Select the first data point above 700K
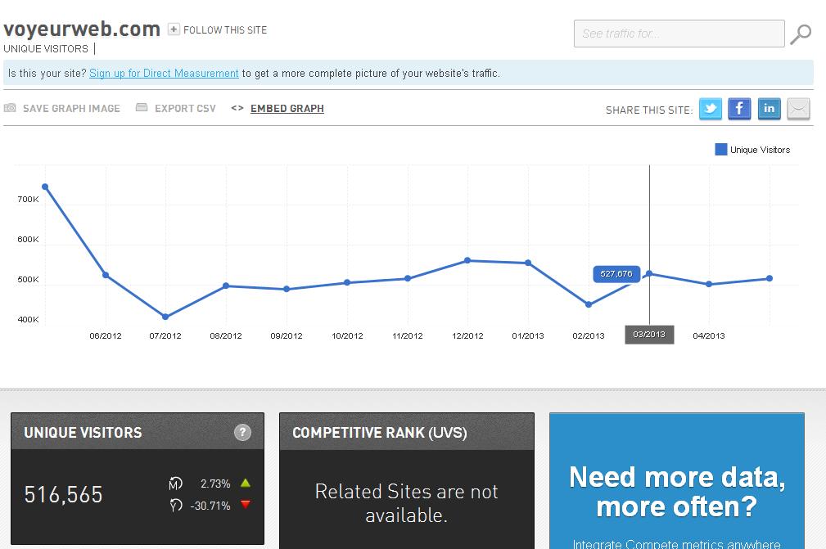Screen dimensions: 826x549 pyautogui.click(x=45, y=187)
